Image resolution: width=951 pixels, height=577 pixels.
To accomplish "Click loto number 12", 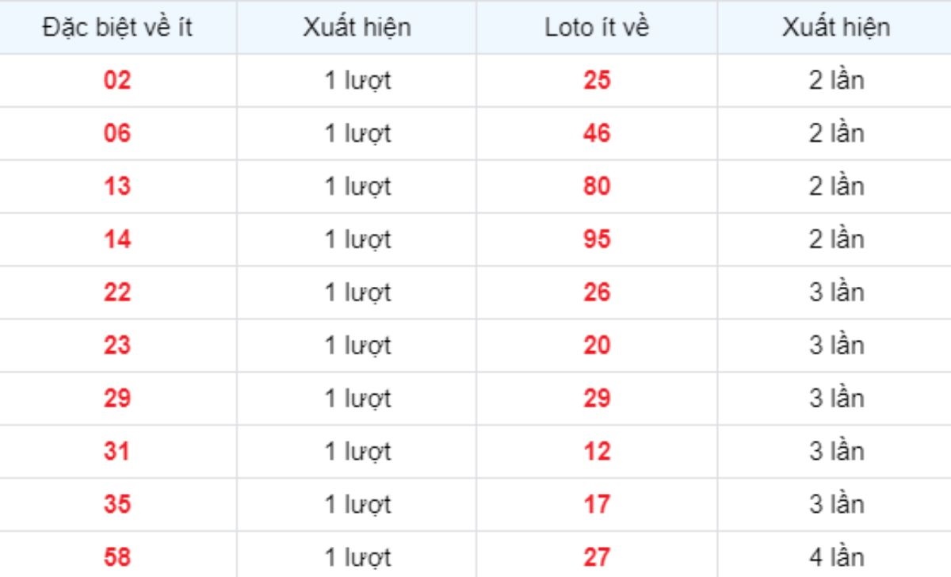I will pyautogui.click(x=596, y=452).
